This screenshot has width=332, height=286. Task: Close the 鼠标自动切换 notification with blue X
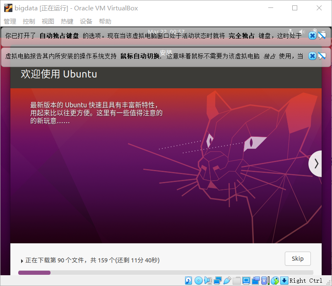(x=312, y=56)
